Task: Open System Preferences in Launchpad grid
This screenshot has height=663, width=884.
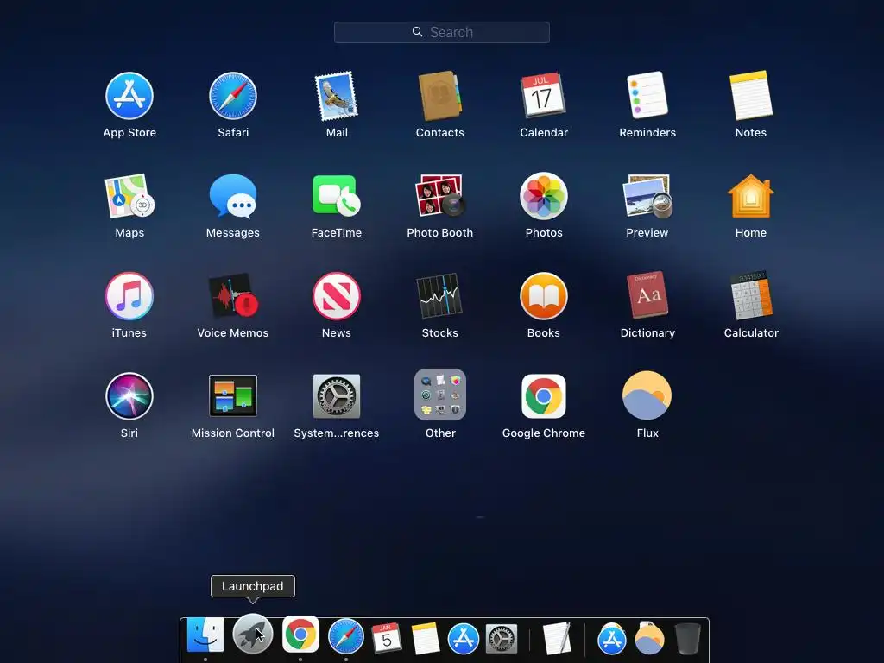Action: click(x=337, y=396)
